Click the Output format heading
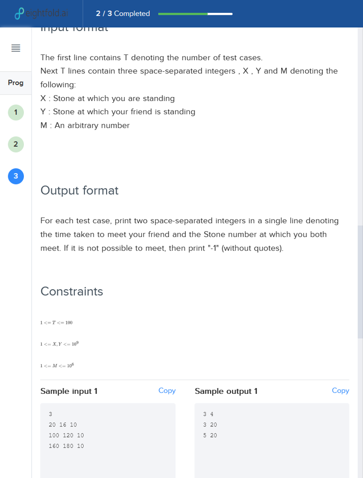The width and height of the screenshot is (363, 478). tap(79, 190)
